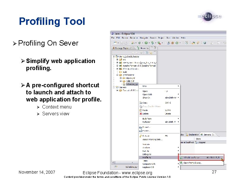Viewport: 235px width, 181px height.
Task: Choose Debug As from context menu
Action: click(x=159, y=154)
